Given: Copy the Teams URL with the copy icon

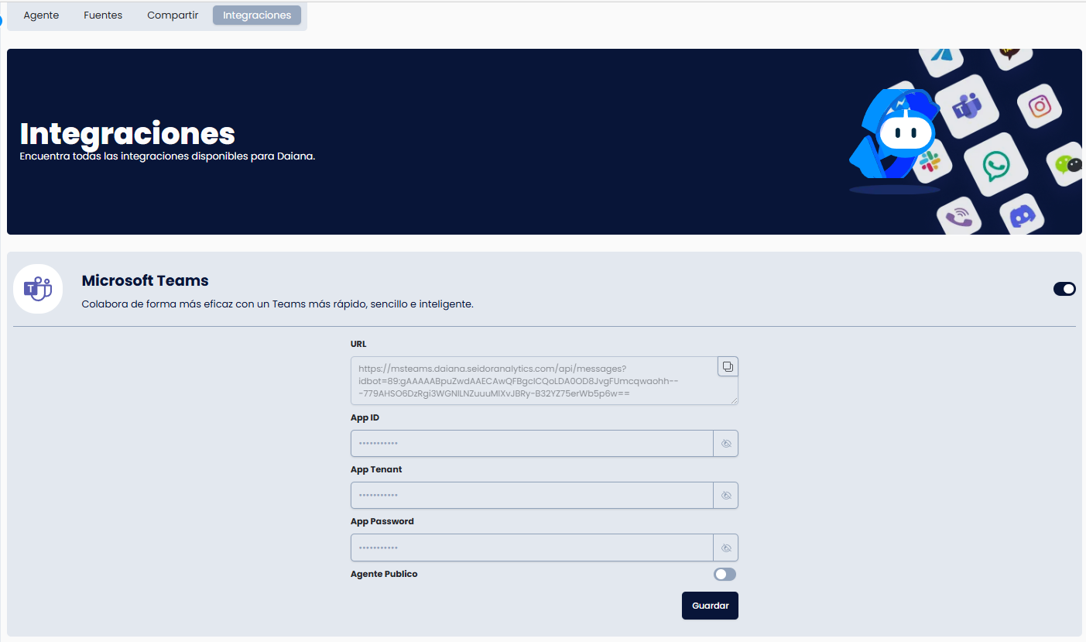Looking at the screenshot, I should pyautogui.click(x=728, y=366).
